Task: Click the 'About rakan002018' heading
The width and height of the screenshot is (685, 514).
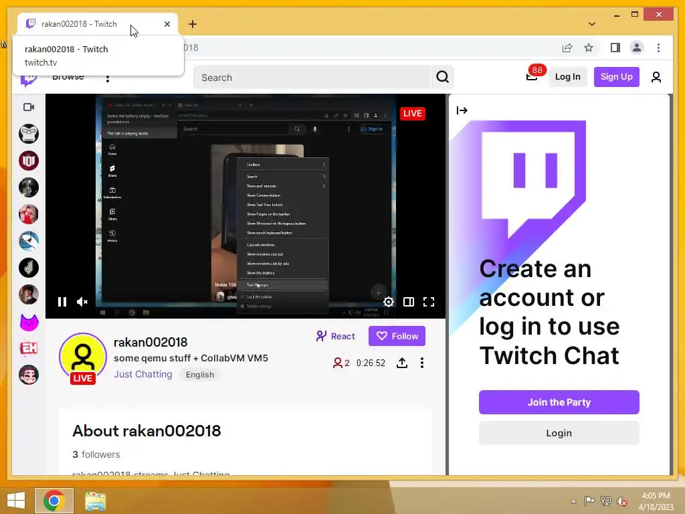Action: coord(146,431)
